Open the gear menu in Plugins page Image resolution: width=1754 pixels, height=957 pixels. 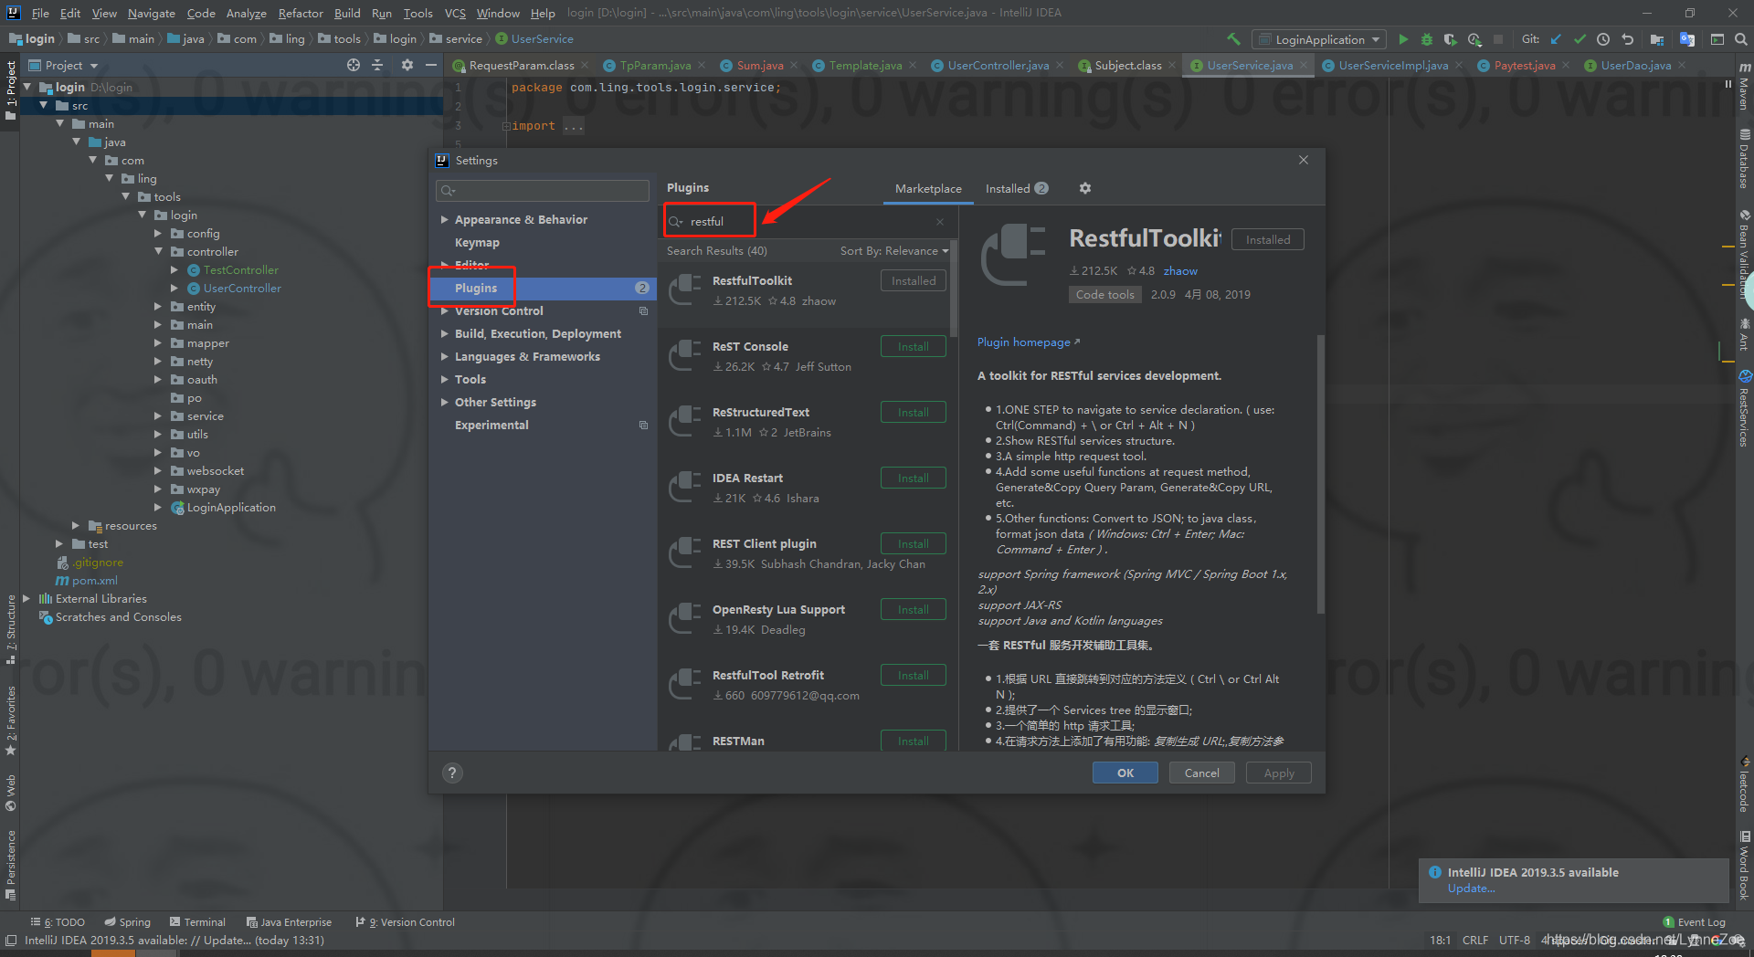click(1084, 188)
